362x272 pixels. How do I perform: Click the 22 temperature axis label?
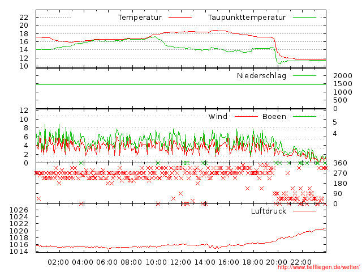(x=24, y=18)
